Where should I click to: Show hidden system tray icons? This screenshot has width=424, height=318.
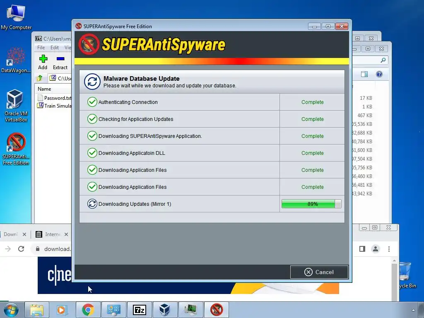413,310
